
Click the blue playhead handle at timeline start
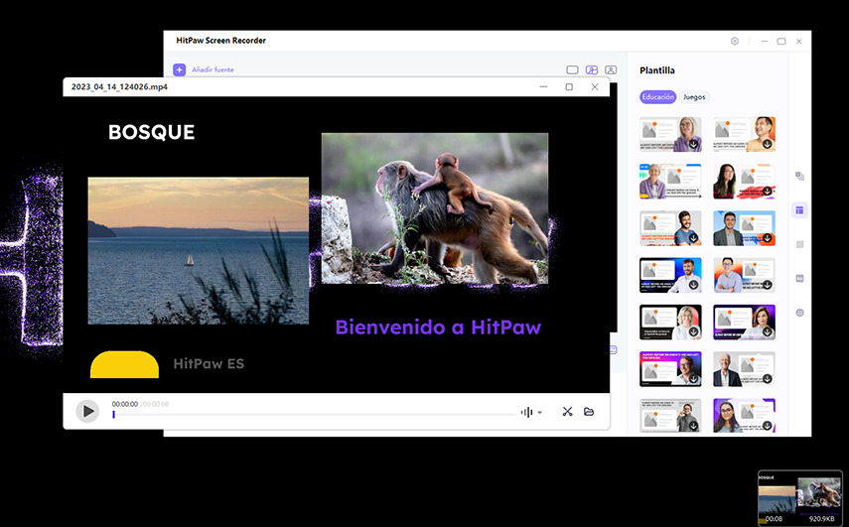[x=114, y=415]
